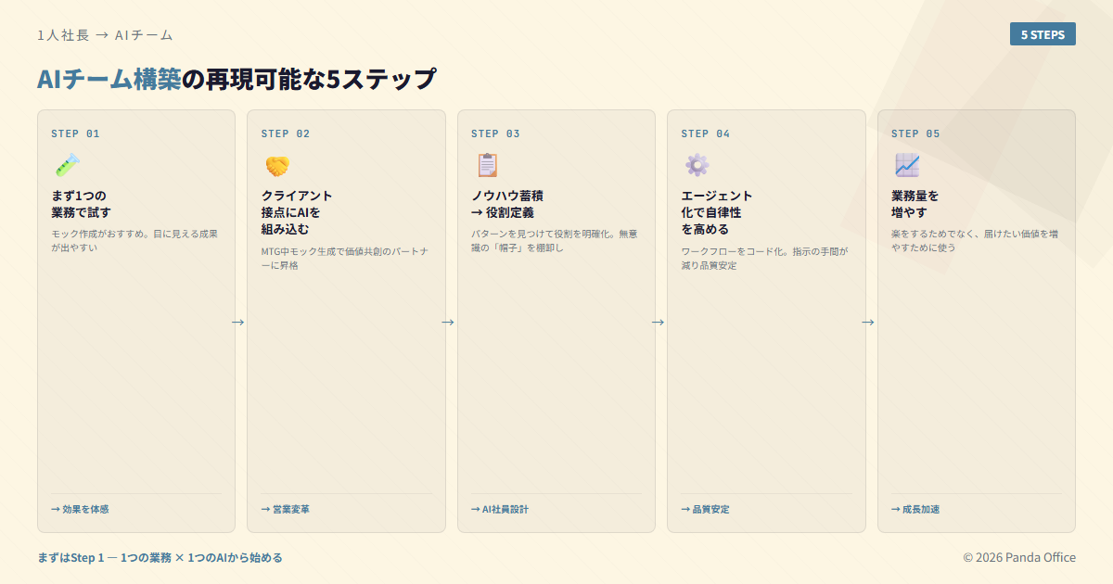
Task: Select the '営業変革' footer link
Action: click(x=286, y=509)
